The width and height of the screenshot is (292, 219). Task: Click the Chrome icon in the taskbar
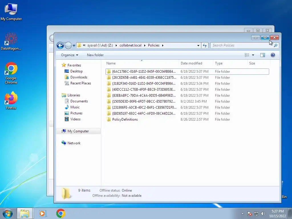point(60,213)
